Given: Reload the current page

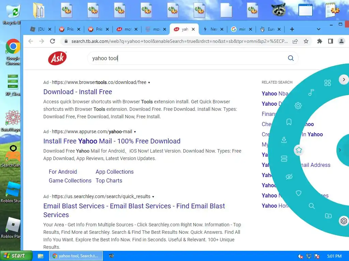Looking at the screenshot, I should coord(52,41).
